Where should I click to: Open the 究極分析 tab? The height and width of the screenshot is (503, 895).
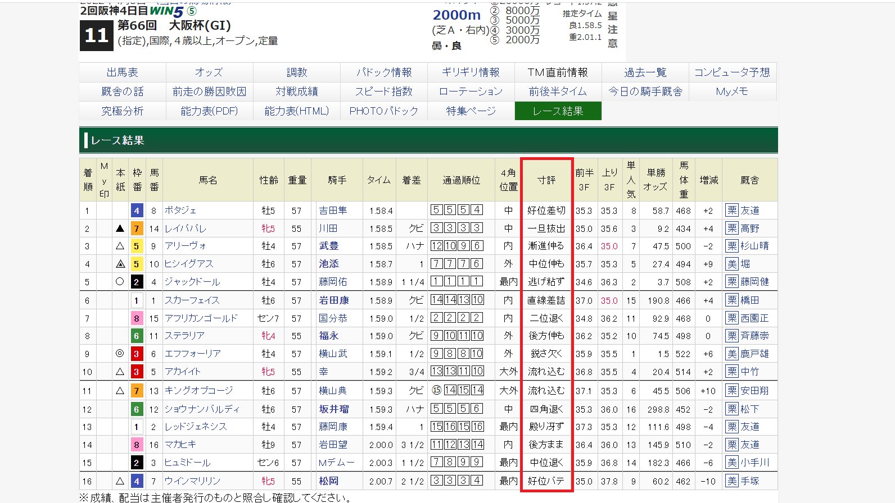coord(123,111)
